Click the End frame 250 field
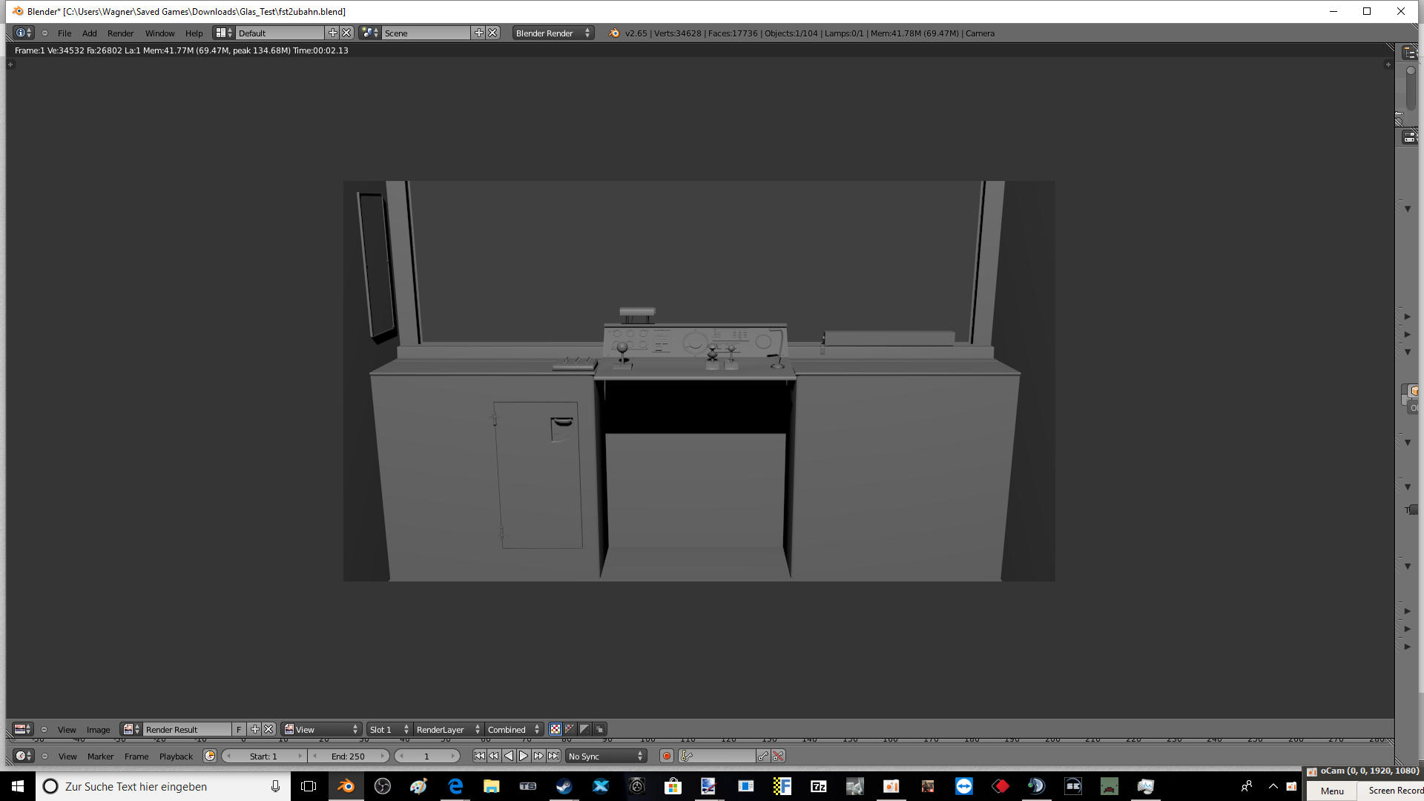Screen dimensions: 1424x801 348,756
